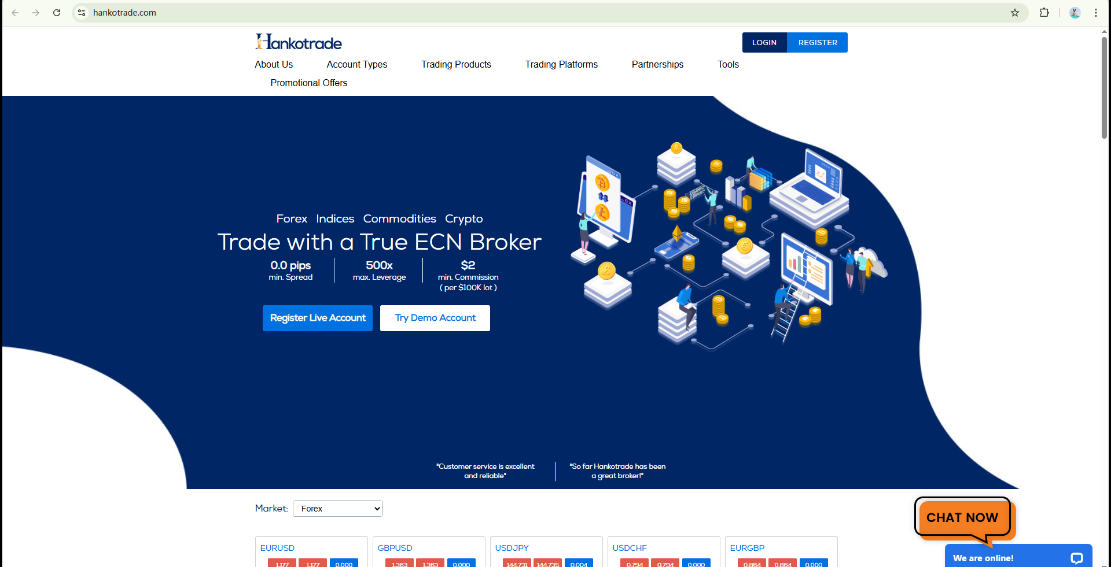The height and width of the screenshot is (567, 1111).
Task: Open Chrome three-dot menu
Action: coord(1095,13)
